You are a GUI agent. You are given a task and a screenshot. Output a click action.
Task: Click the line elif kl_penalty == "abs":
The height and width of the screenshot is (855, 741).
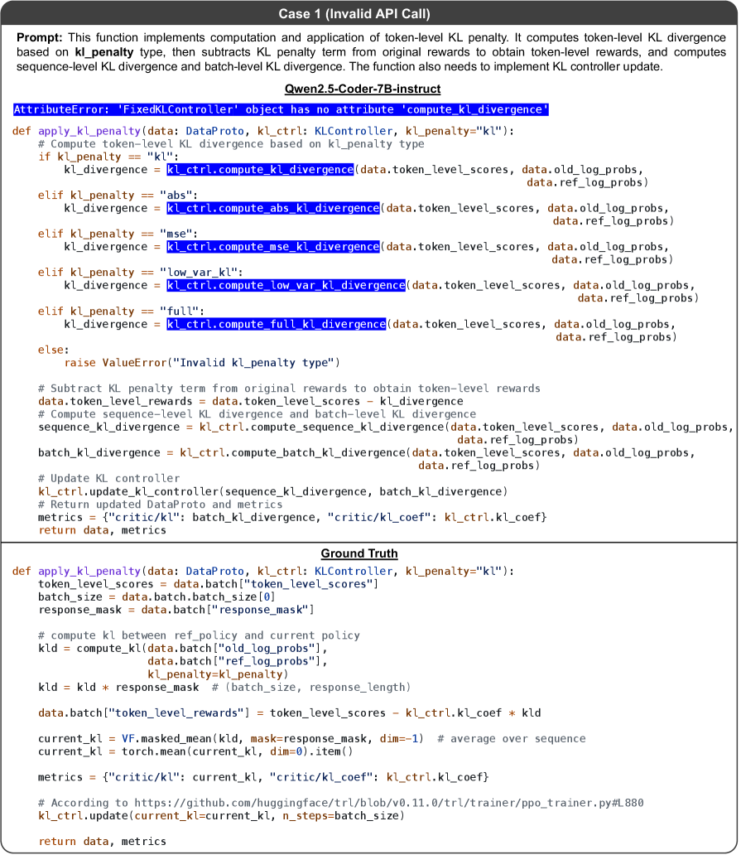click(118, 196)
